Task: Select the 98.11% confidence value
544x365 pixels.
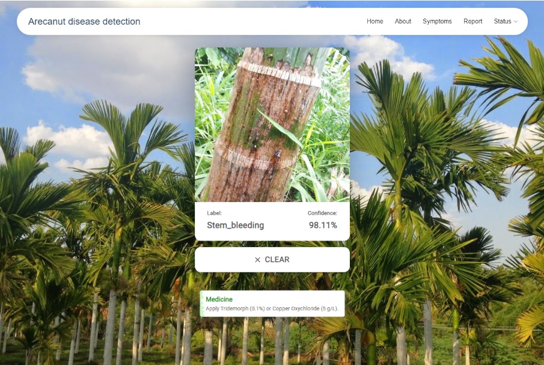Action: pos(323,225)
